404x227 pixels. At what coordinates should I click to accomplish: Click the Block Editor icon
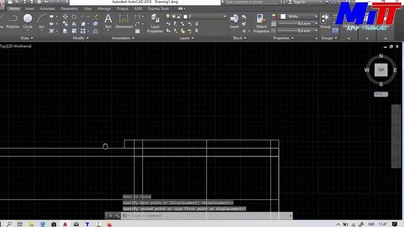(x=244, y=24)
